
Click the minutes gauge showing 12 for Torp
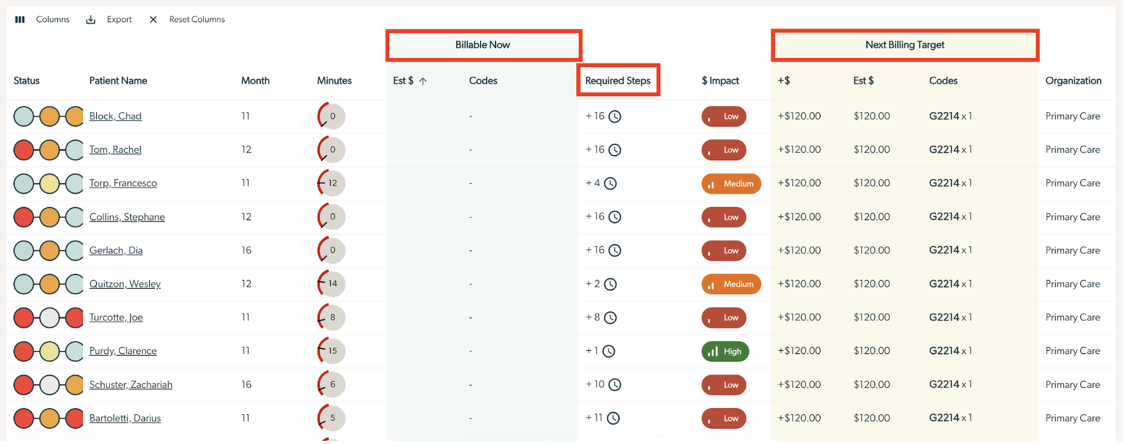pyautogui.click(x=331, y=183)
